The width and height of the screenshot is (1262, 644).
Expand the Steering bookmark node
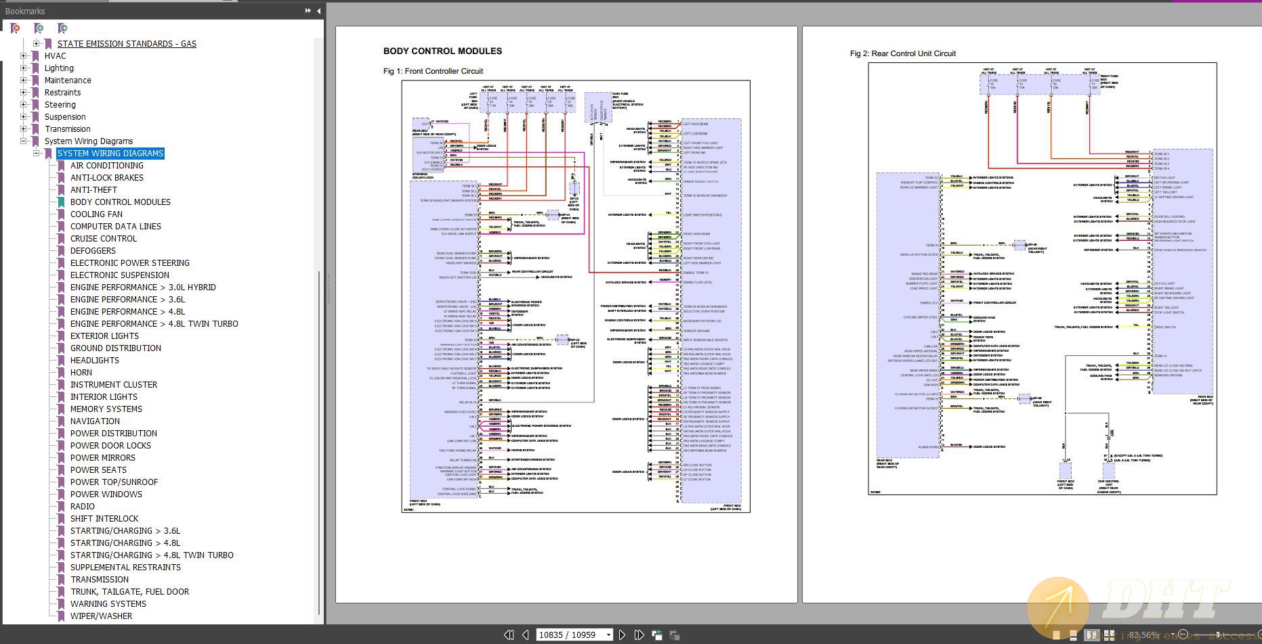[24, 105]
